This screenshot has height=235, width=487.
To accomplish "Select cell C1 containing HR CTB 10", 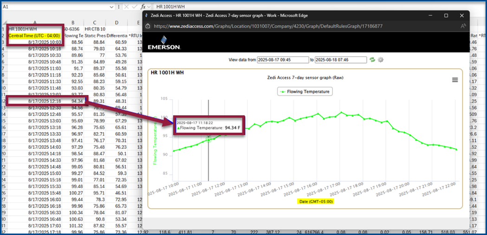I will (x=95, y=29).
